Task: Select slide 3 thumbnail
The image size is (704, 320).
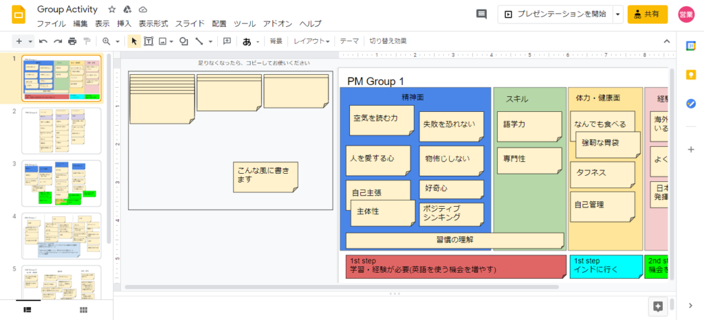Action: [61, 183]
